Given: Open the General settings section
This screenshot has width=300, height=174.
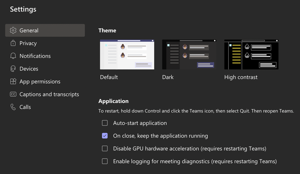Looking at the screenshot, I should (45, 30).
